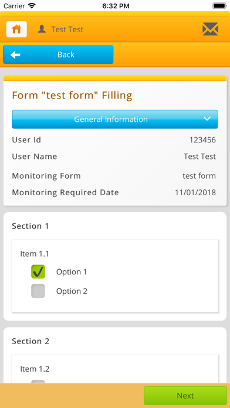Tap the Option 2 label text
The width and height of the screenshot is (230, 408).
coord(72,291)
